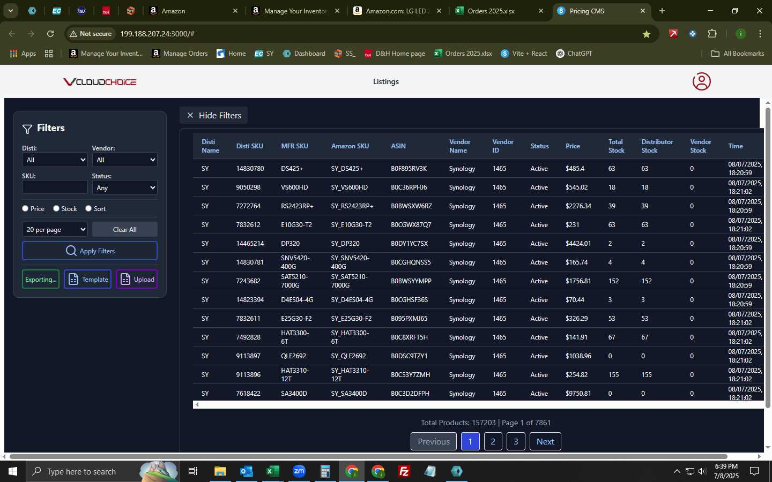The height and width of the screenshot is (482, 772).
Task: Open the Vendor dropdown
Action: [x=124, y=160]
